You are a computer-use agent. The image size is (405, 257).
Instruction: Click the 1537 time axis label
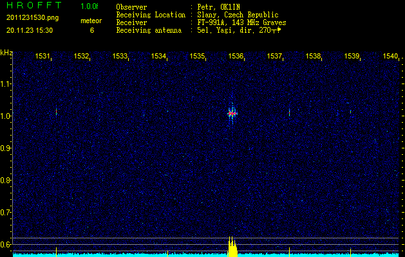tap(274, 56)
